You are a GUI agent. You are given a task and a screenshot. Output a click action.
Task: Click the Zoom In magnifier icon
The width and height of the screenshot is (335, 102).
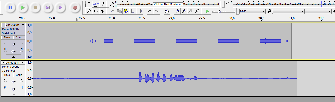tap(177, 11)
